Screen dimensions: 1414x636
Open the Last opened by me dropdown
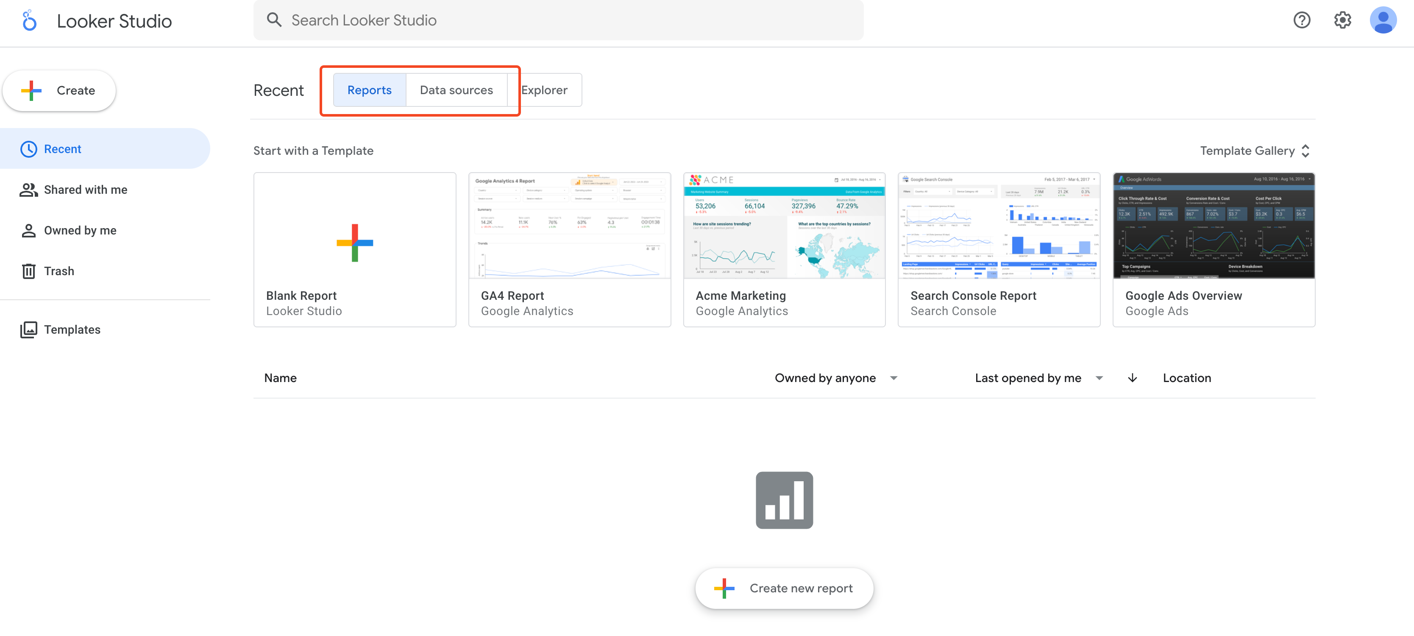1038,378
